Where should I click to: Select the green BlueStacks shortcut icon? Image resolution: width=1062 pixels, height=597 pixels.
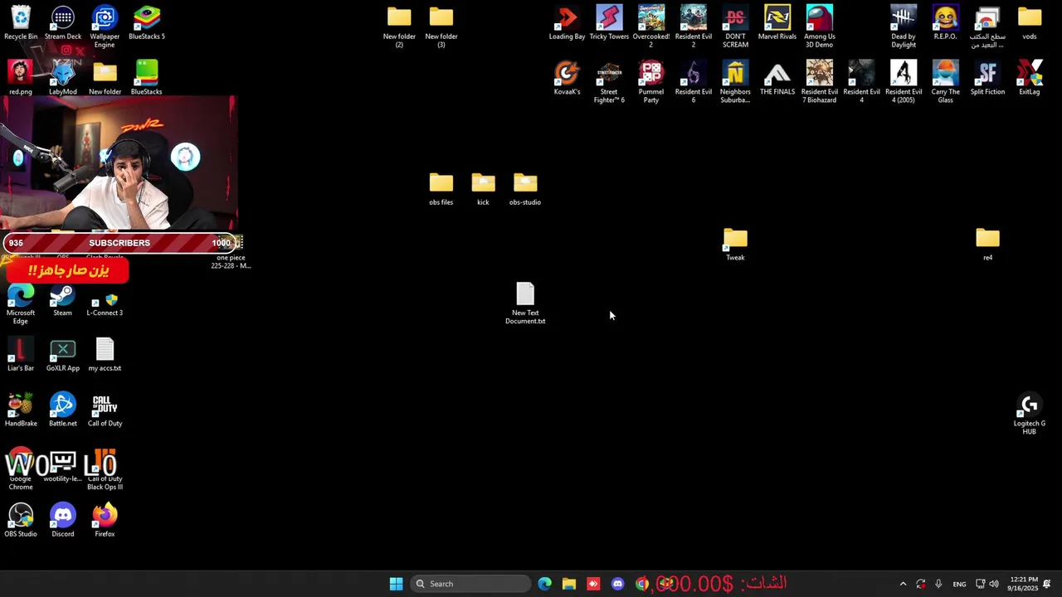pyautogui.click(x=147, y=78)
